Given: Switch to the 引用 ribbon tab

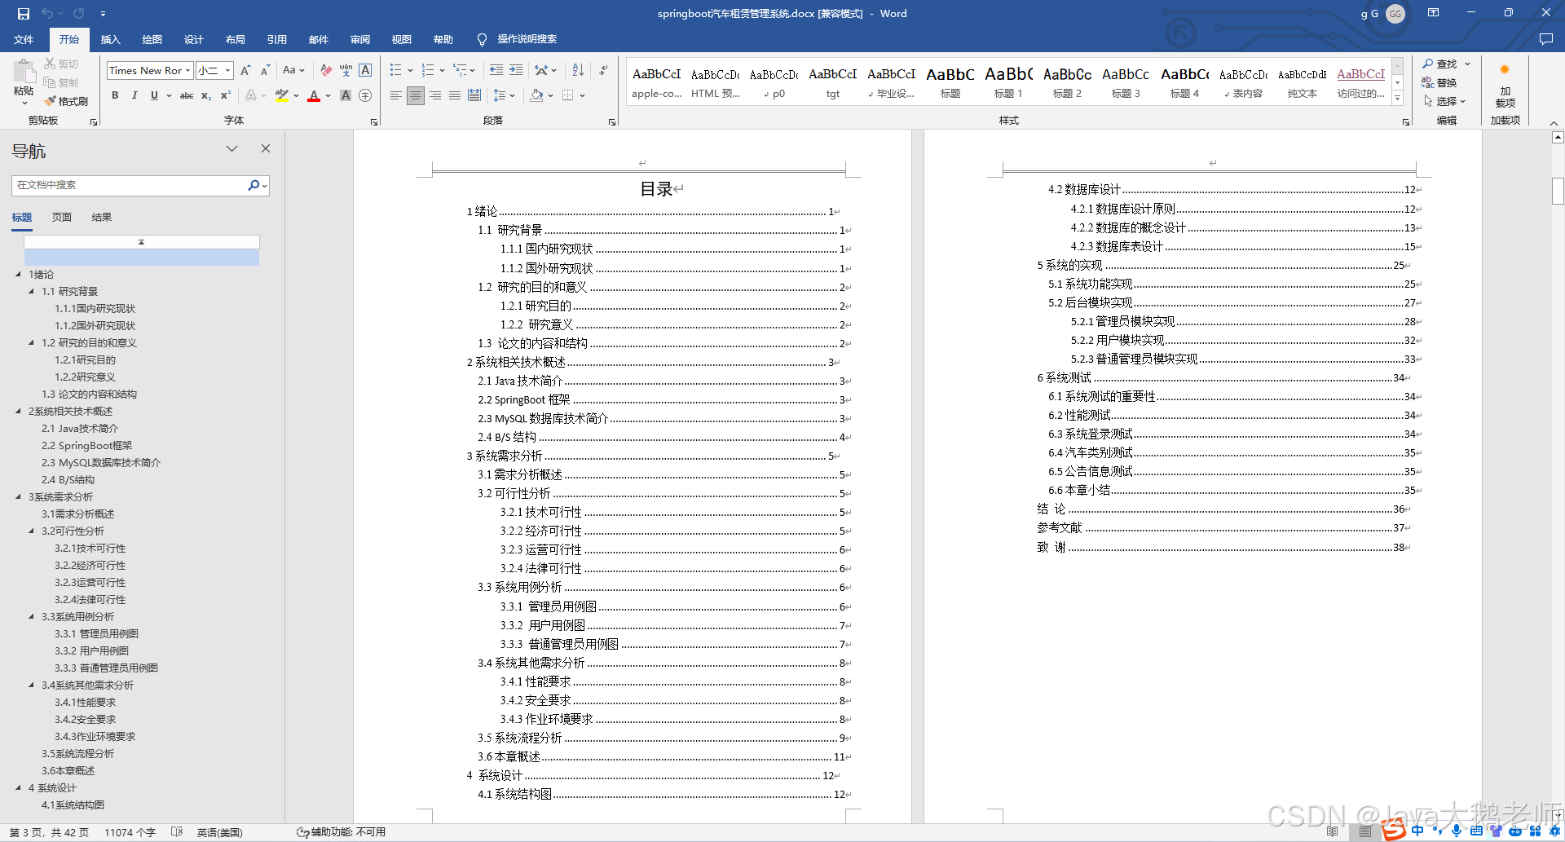Looking at the screenshot, I should [x=277, y=39].
